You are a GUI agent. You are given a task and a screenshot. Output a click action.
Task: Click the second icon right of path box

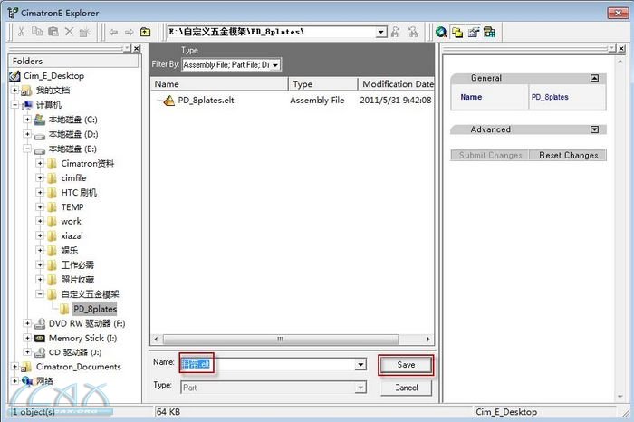[412, 32]
